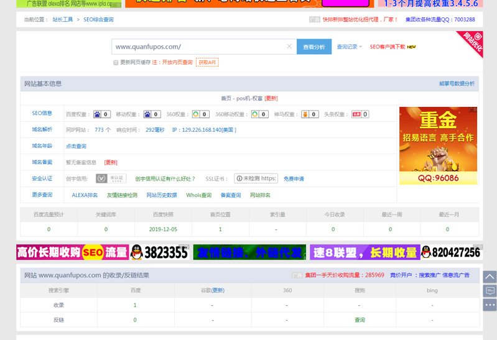Open 能掌号数据分析 link

(457, 84)
